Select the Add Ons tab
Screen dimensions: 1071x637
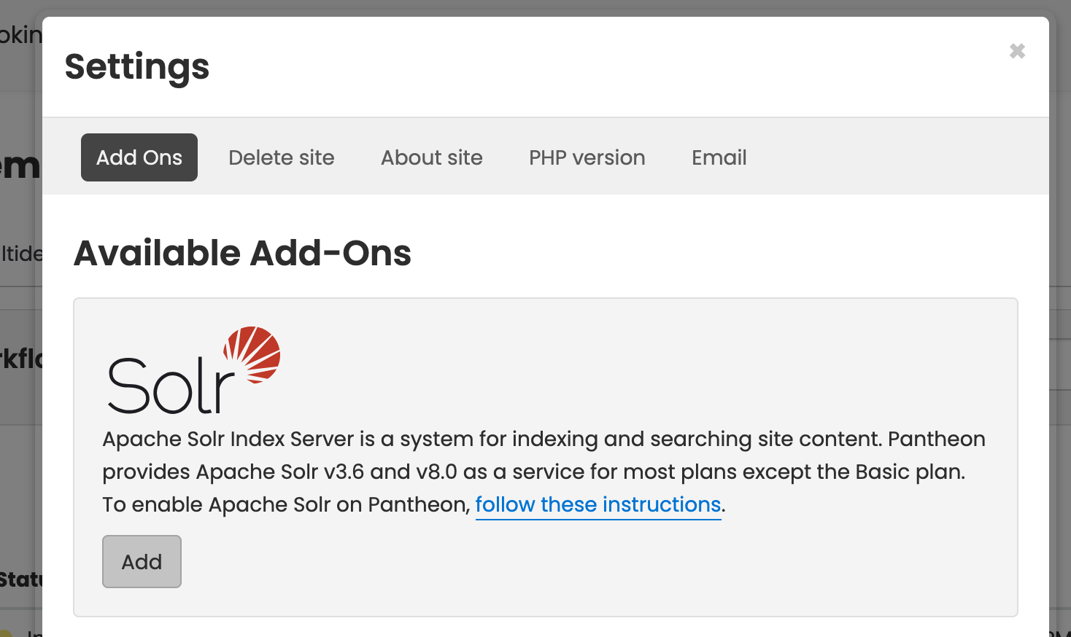click(x=139, y=157)
